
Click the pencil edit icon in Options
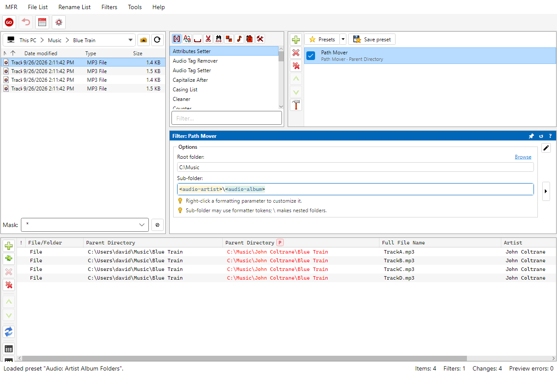point(546,148)
